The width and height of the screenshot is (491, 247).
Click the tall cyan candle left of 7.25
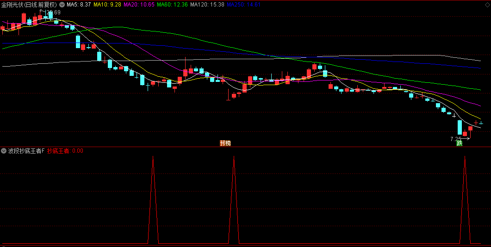(460, 127)
